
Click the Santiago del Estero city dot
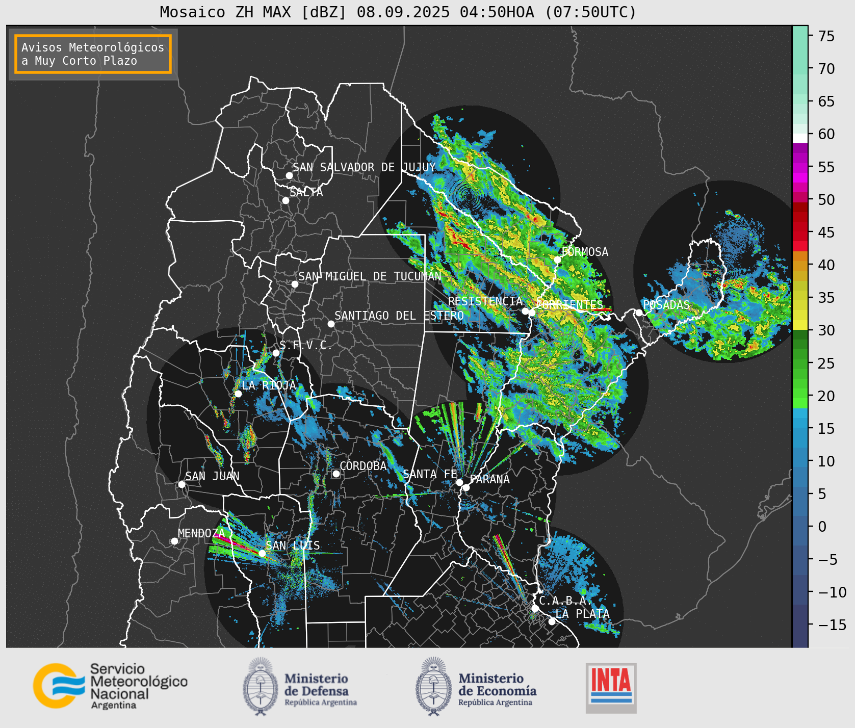[331, 324]
